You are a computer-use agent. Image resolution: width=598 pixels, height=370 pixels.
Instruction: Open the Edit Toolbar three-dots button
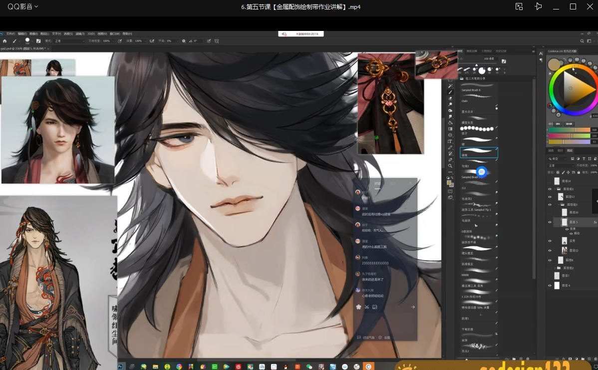[x=450, y=172]
